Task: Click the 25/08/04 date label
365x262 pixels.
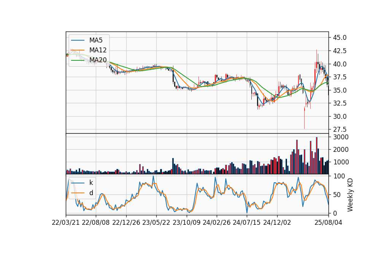Action: (x=328, y=223)
